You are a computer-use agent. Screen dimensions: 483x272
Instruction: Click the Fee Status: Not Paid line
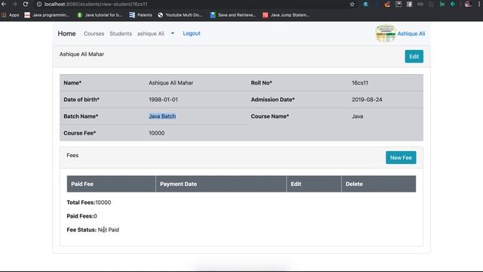click(93, 230)
